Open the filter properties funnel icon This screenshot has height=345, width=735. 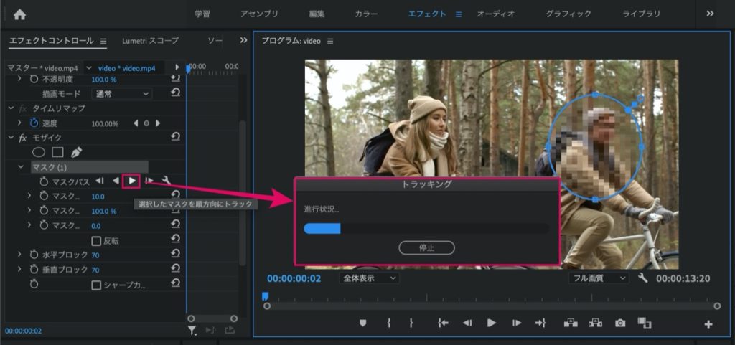point(192,331)
